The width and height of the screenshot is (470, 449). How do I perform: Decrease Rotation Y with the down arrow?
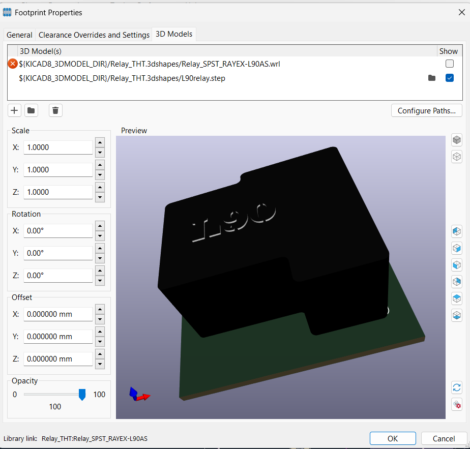pos(100,258)
